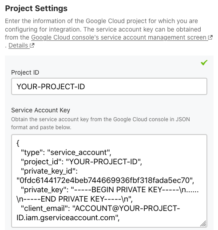This screenshot has width=218, height=230.
Task: Click the JSON format help text
Action: click(100, 123)
